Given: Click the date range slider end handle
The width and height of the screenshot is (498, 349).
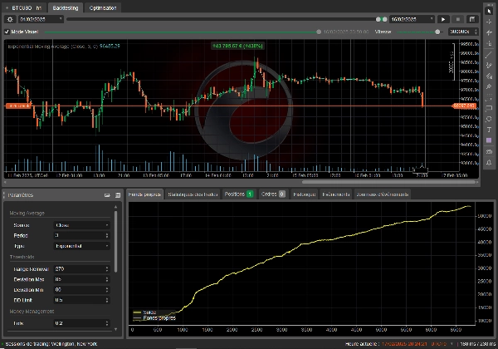Looking at the screenshot, I should pos(384,19).
